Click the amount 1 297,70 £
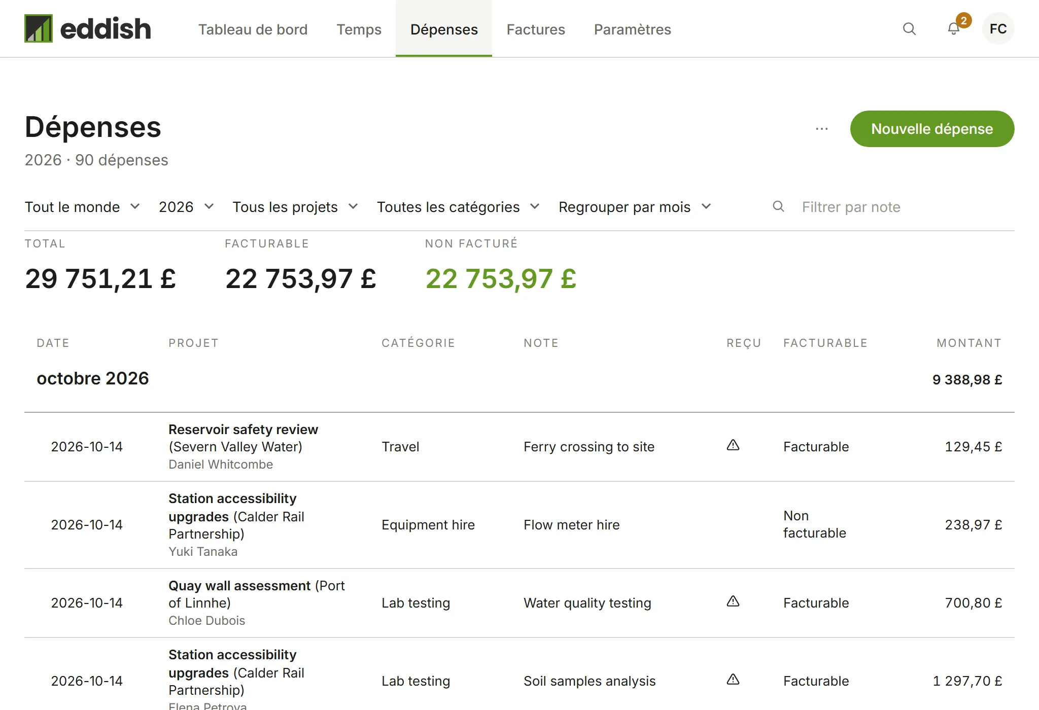The image size is (1039, 710). 967,681
